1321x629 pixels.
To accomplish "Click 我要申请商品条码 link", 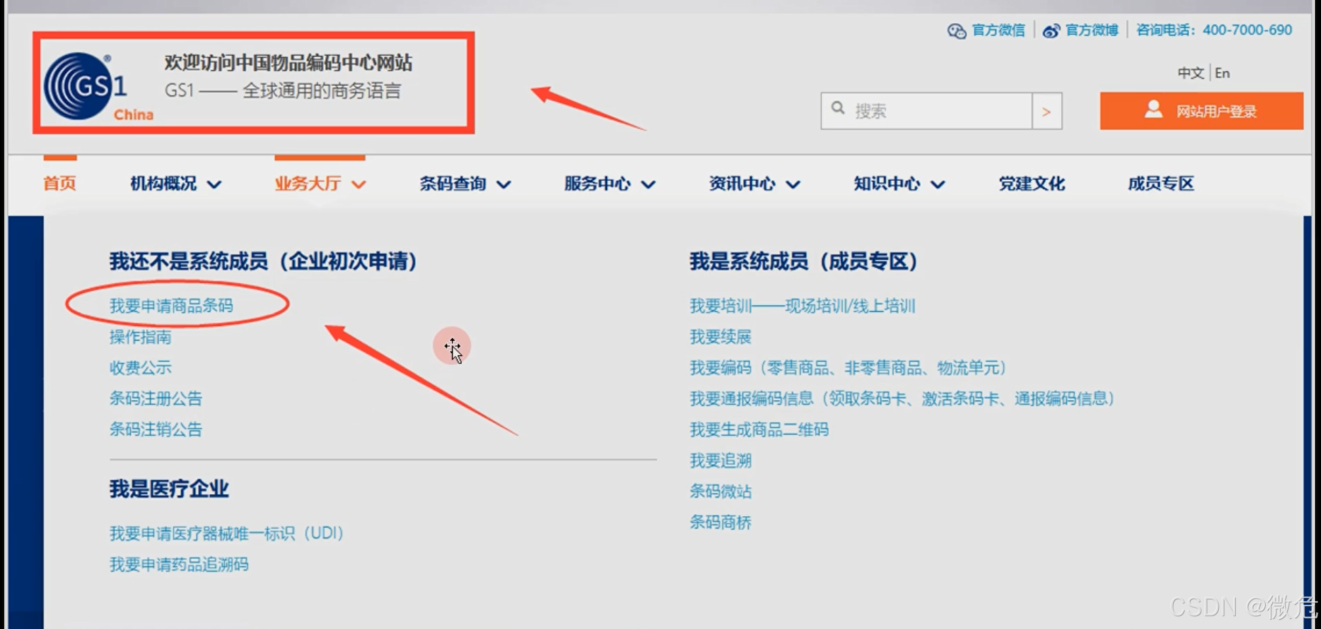I will coord(171,306).
